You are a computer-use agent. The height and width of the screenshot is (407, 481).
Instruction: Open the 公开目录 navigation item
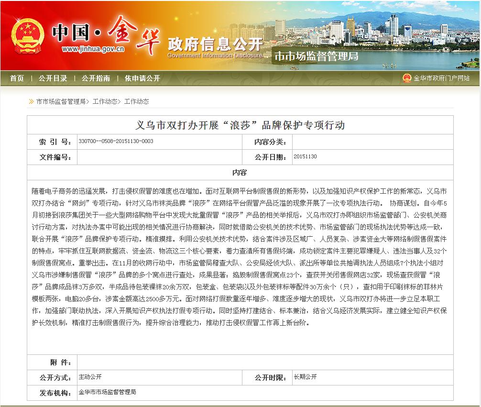click(x=53, y=78)
